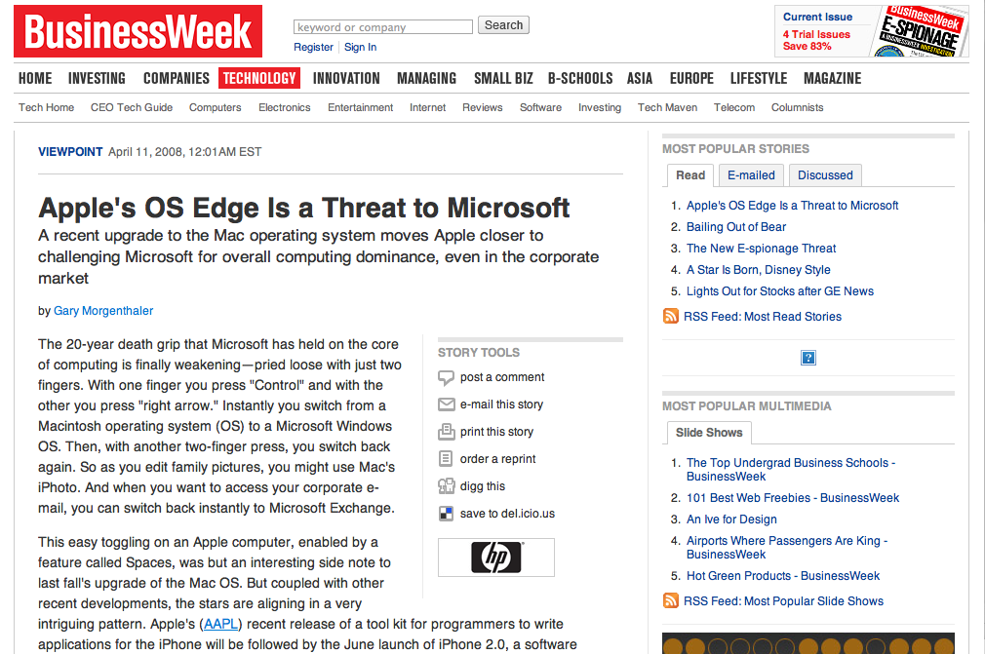Select the Slide Shows tab
The image size is (985, 654).
709,433
